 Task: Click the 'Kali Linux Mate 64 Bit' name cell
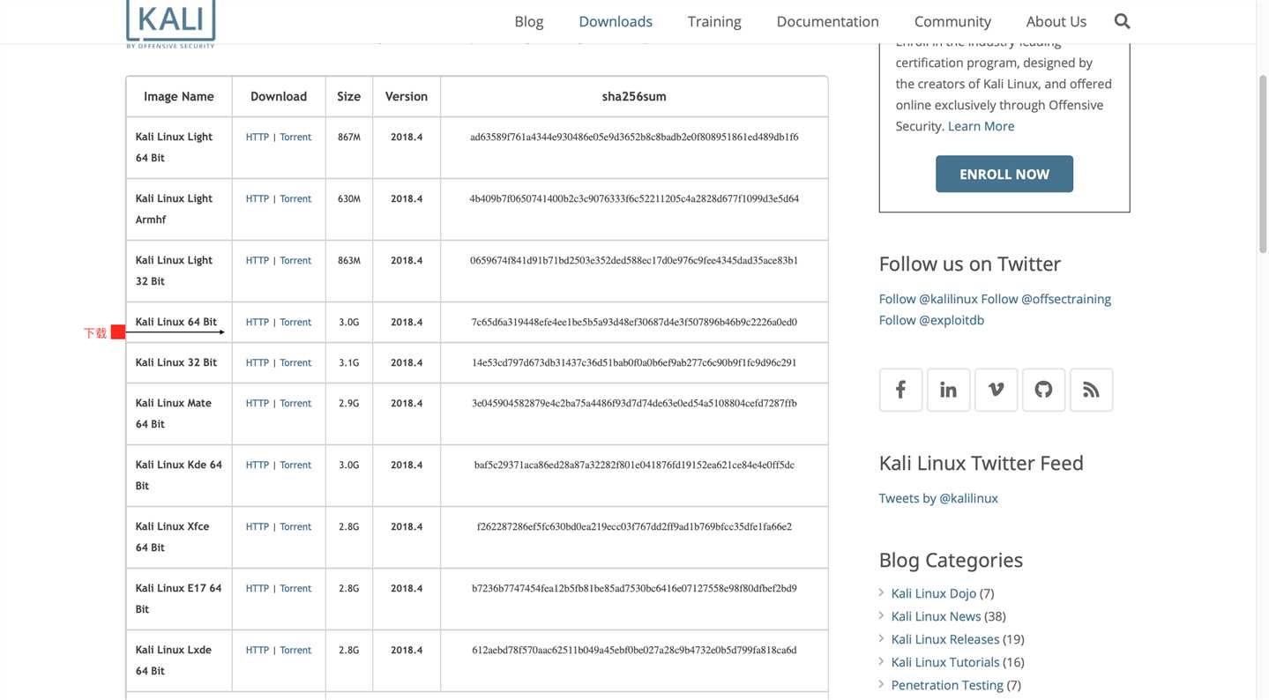(179, 413)
